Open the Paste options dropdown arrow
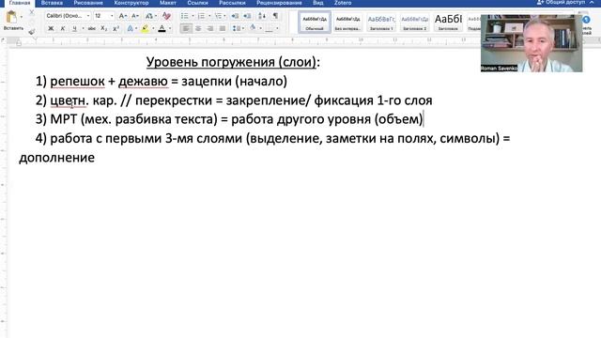The width and height of the screenshot is (601, 338). click(21, 17)
